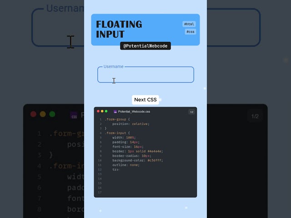
Task: Click the yellow dot in code window
Action: pyautogui.click(x=102, y=111)
